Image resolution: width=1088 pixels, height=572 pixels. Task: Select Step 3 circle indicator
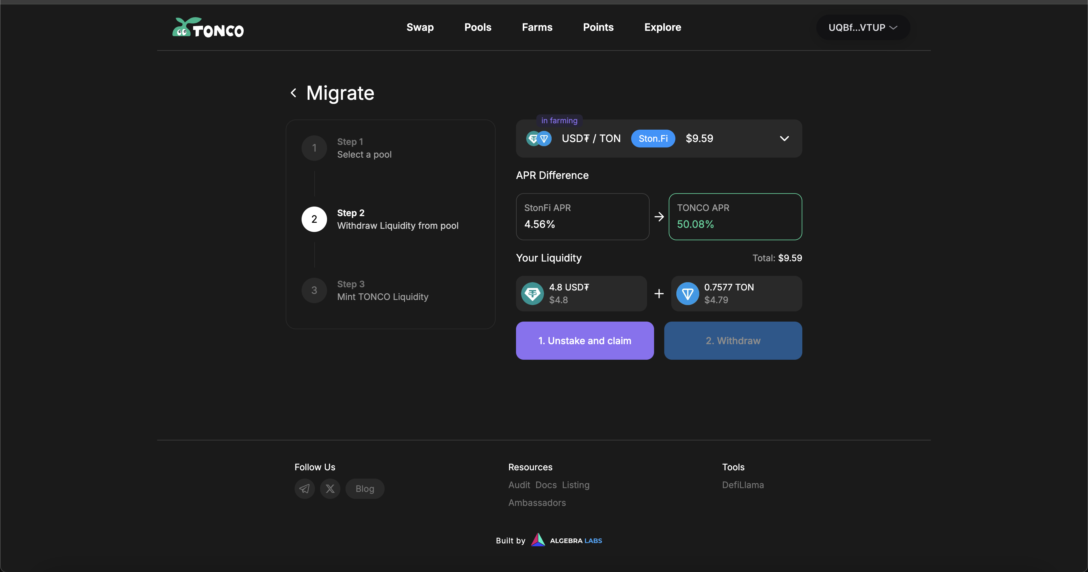coord(314,290)
